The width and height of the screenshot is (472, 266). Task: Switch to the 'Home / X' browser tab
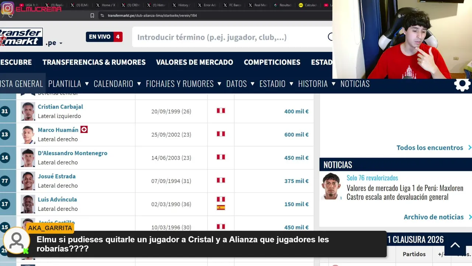pyautogui.click(x=105, y=5)
